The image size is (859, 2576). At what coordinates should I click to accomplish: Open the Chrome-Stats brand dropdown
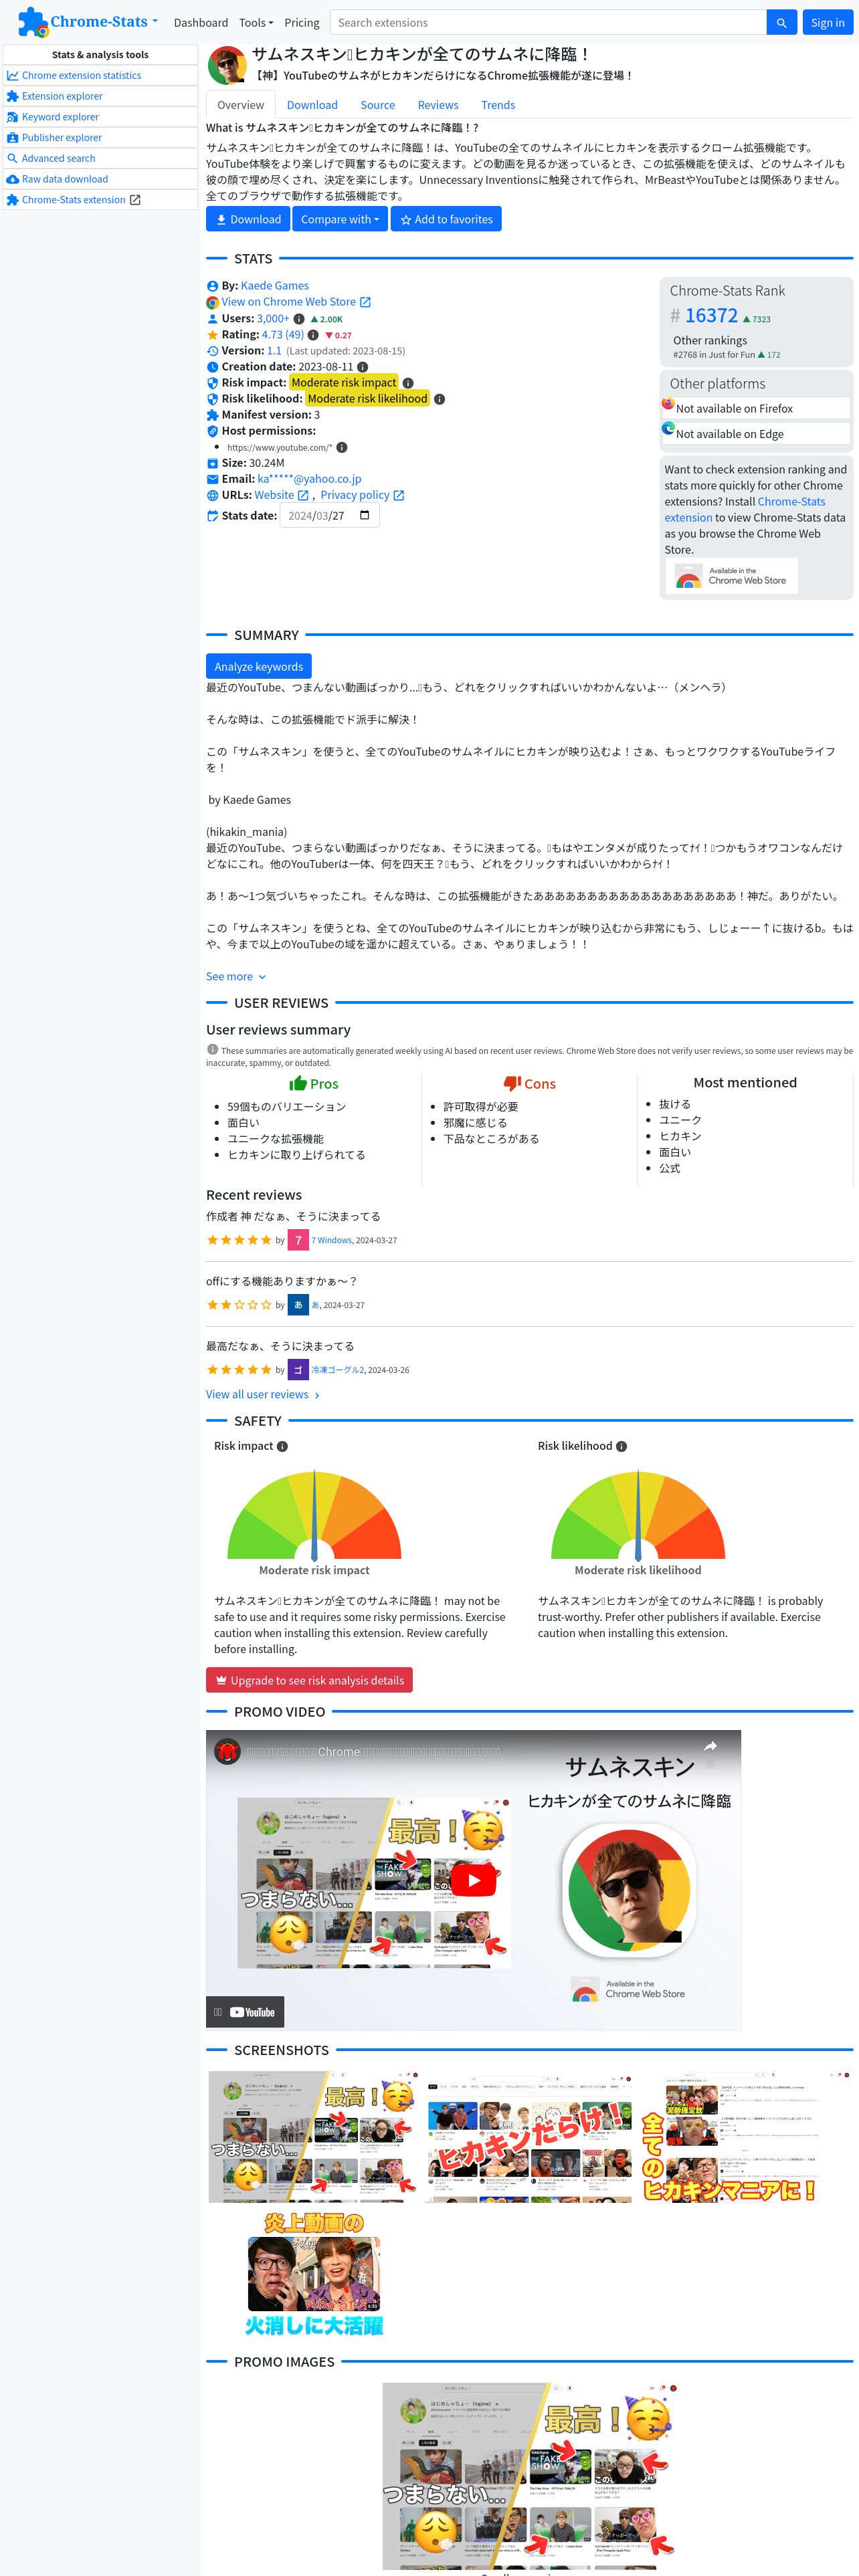pyautogui.click(x=104, y=22)
